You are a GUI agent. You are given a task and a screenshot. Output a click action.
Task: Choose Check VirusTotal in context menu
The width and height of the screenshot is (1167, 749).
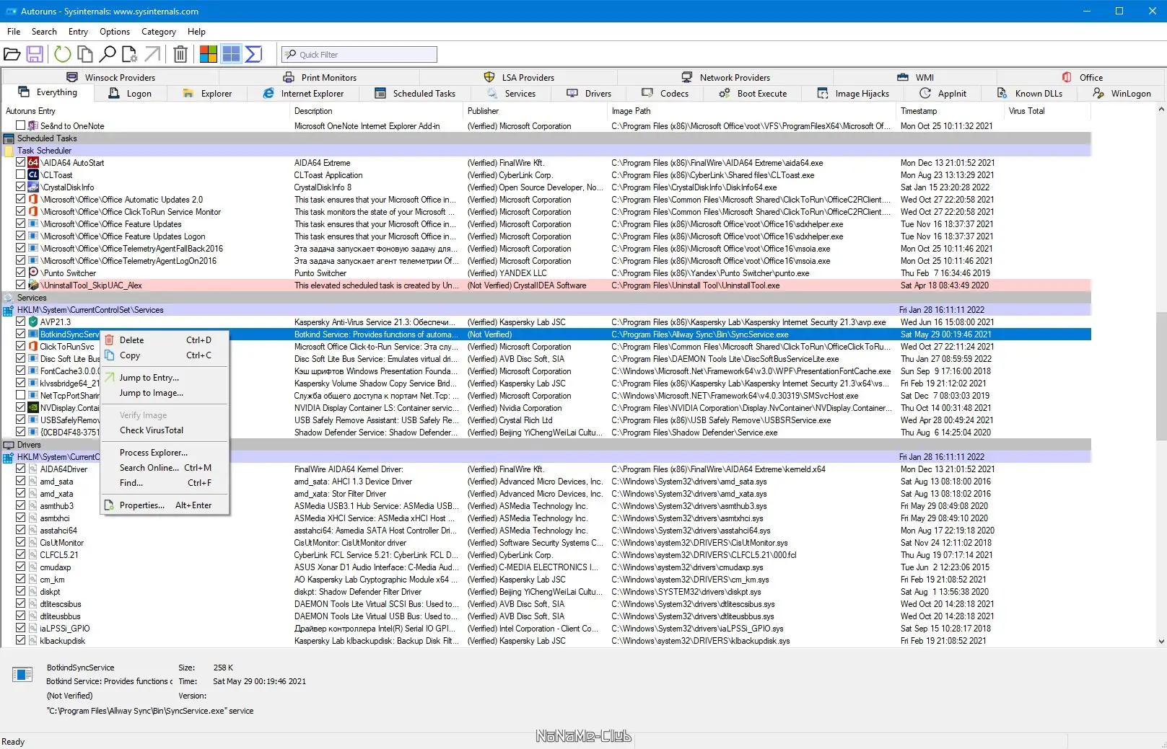click(x=165, y=430)
